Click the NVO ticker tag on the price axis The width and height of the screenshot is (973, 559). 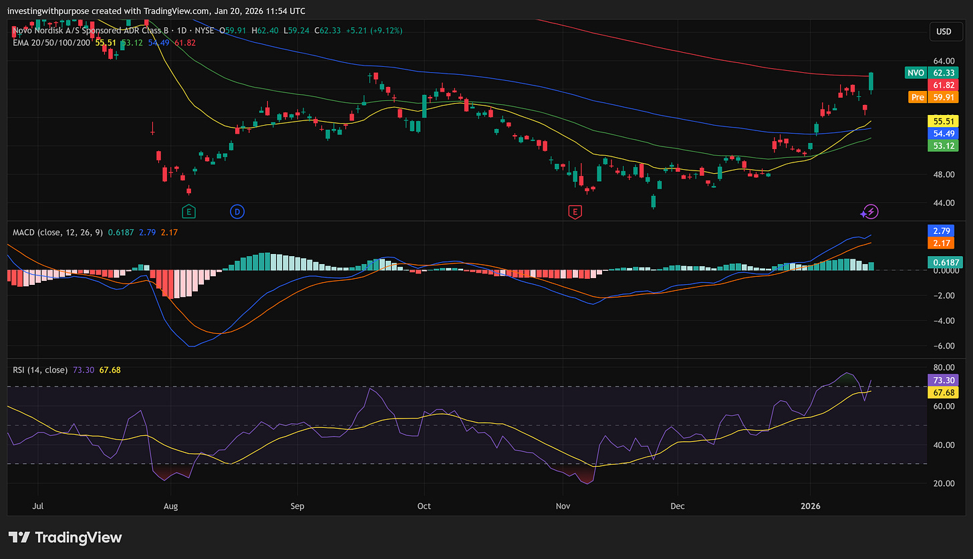(915, 72)
